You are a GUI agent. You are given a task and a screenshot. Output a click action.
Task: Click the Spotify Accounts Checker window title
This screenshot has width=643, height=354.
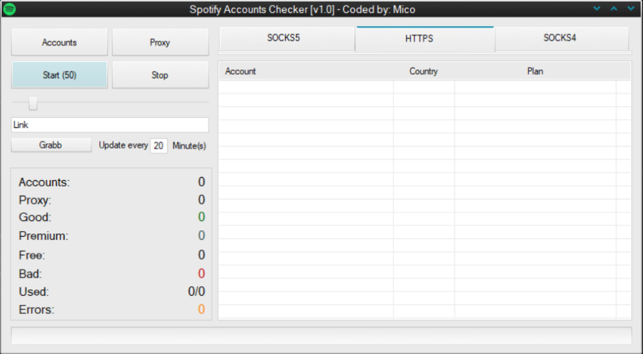tap(302, 9)
